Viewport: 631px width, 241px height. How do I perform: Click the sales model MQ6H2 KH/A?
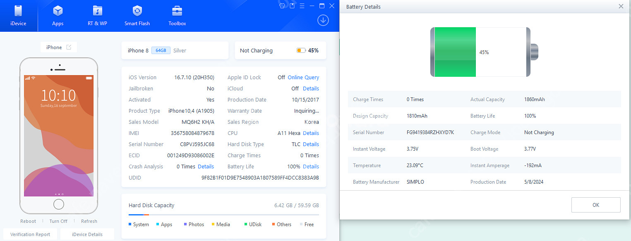[x=198, y=122]
